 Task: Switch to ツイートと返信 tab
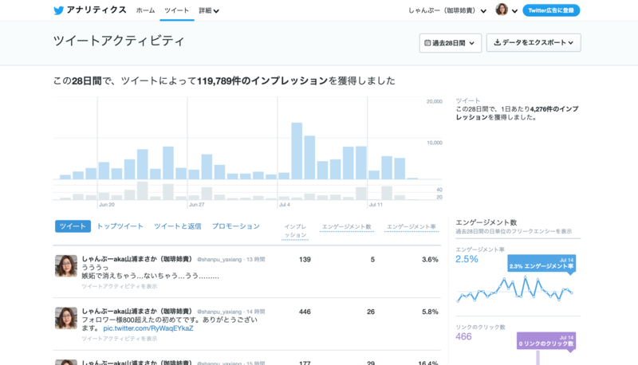coord(177,226)
